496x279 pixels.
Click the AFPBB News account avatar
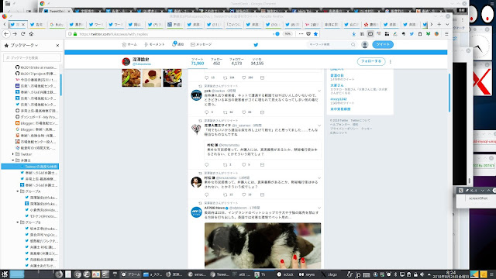[x=196, y=212]
